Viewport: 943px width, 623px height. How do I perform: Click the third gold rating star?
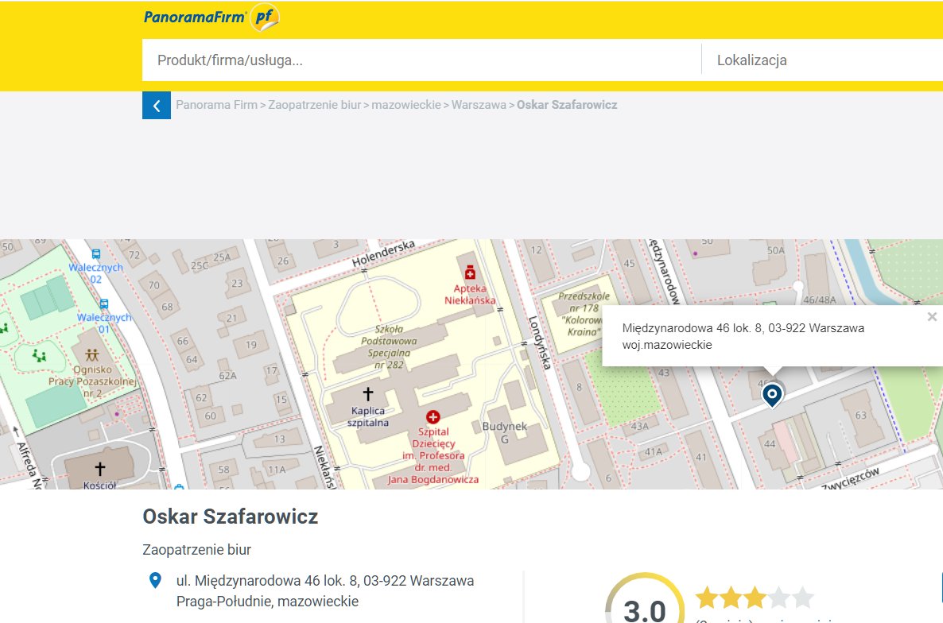pyautogui.click(x=755, y=598)
